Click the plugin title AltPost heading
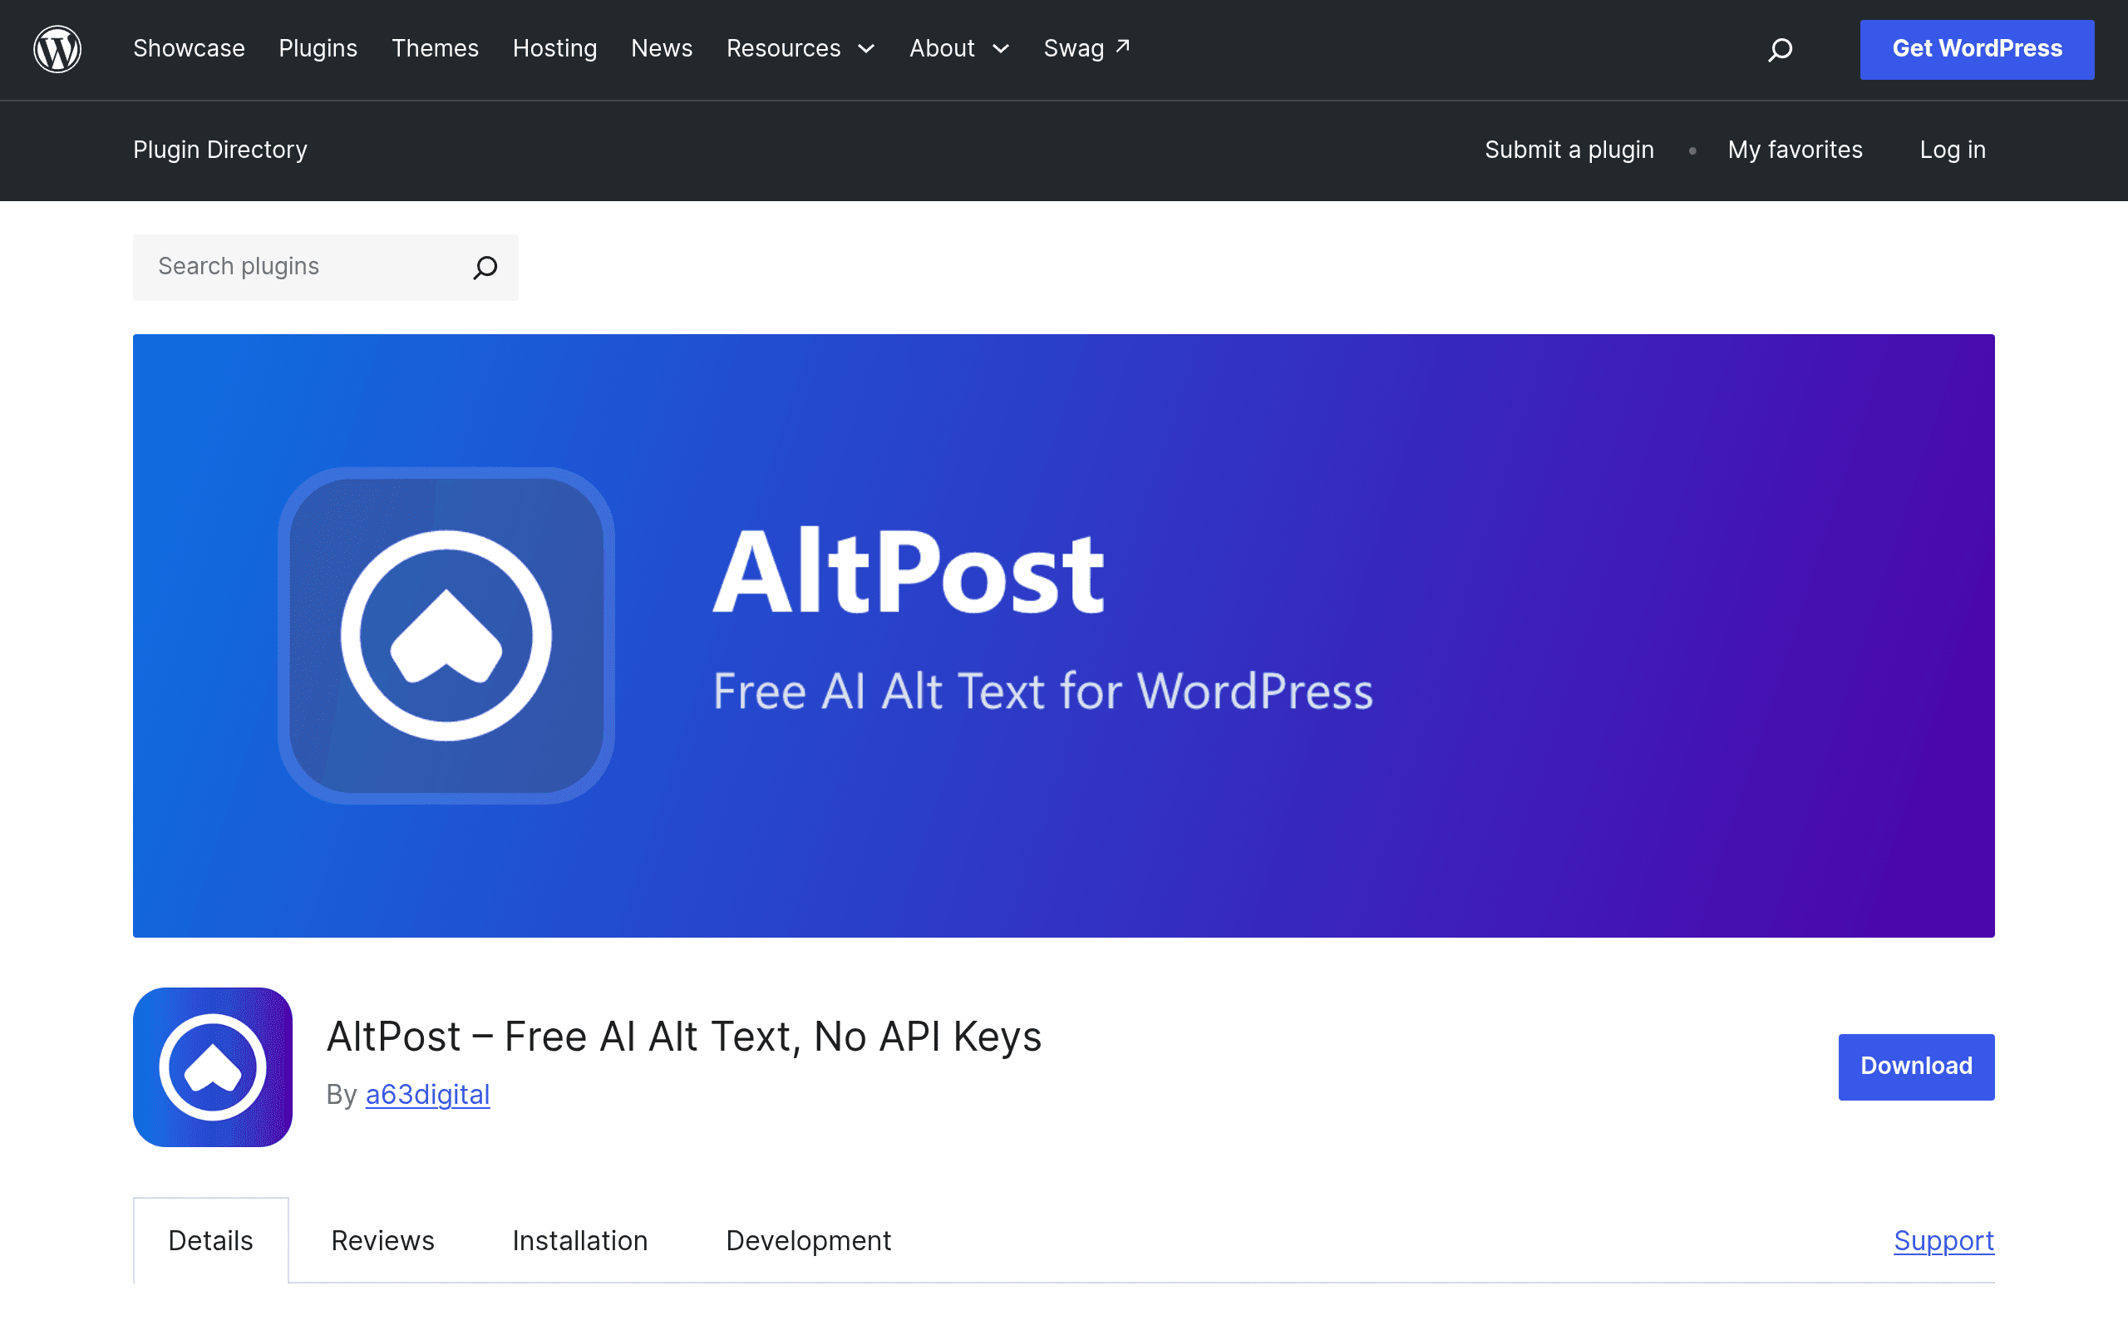This screenshot has height=1330, width=2128. point(684,1037)
